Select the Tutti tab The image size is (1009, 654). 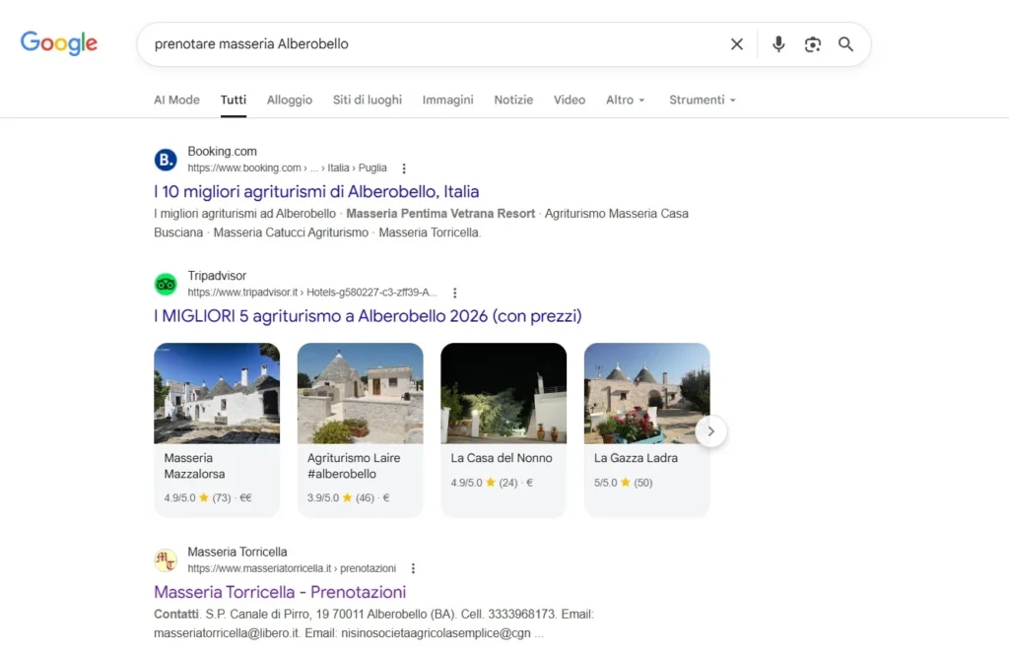233,99
